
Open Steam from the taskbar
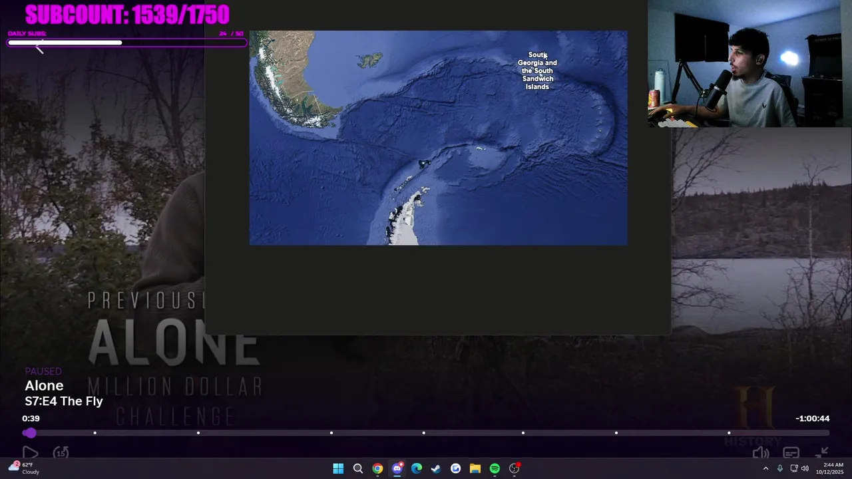[x=436, y=468]
